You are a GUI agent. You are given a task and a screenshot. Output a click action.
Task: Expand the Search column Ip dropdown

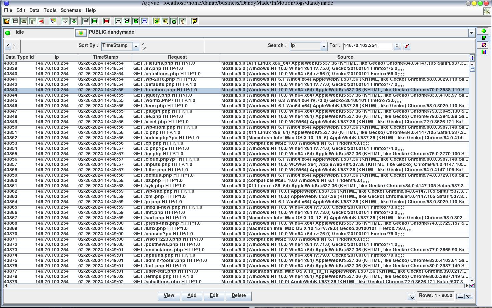[x=324, y=46]
